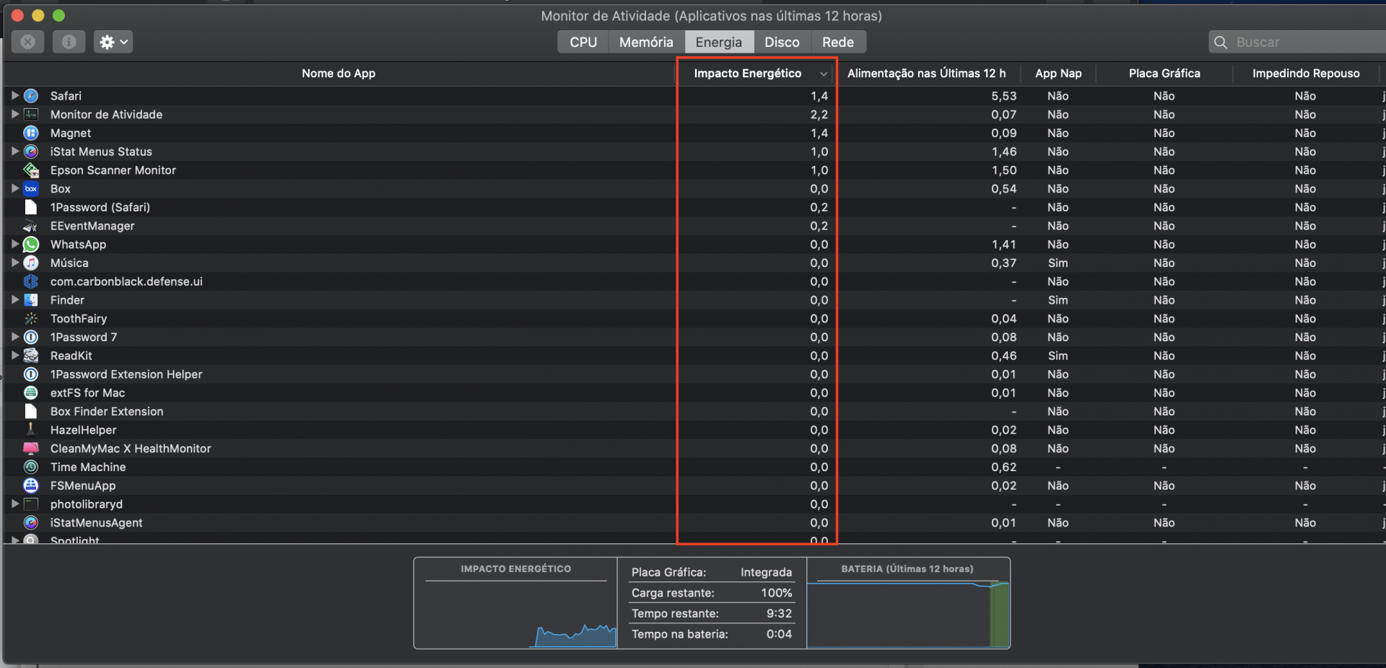This screenshot has width=1386, height=668.
Task: Sort by Placa Gráfica column header
Action: (1164, 74)
